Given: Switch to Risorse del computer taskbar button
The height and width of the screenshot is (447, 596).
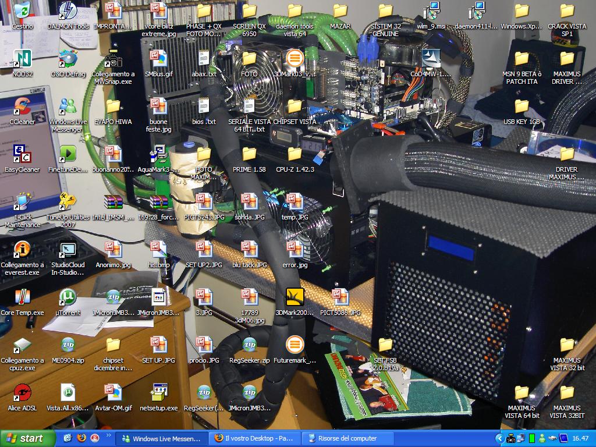Looking at the screenshot, I should click(347, 438).
